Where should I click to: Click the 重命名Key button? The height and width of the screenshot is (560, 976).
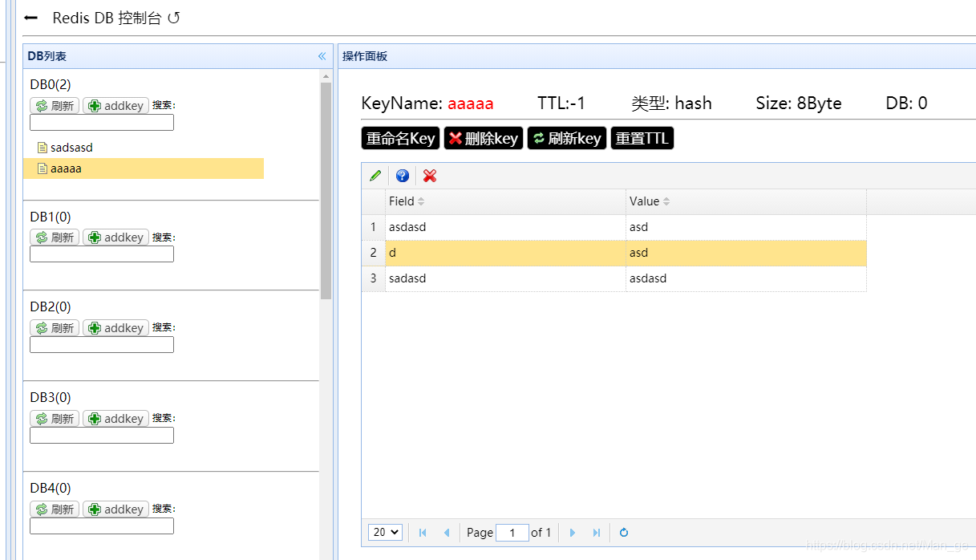400,138
